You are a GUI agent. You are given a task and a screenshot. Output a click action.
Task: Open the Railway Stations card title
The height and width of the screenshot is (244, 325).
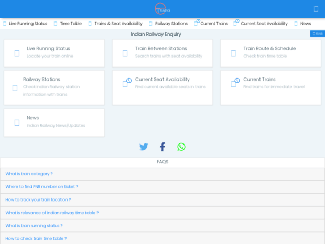41,79
